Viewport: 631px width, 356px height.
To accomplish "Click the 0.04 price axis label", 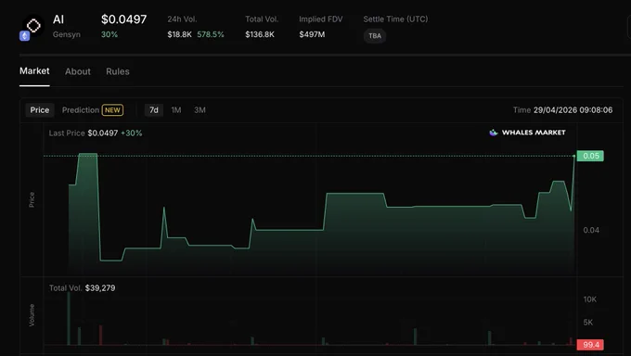I will coord(591,230).
